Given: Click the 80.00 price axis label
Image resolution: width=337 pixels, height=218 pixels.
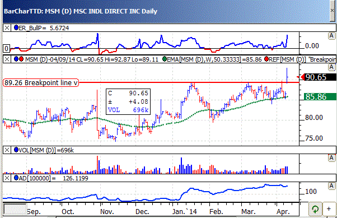Looking at the screenshot, I should click(x=314, y=118).
